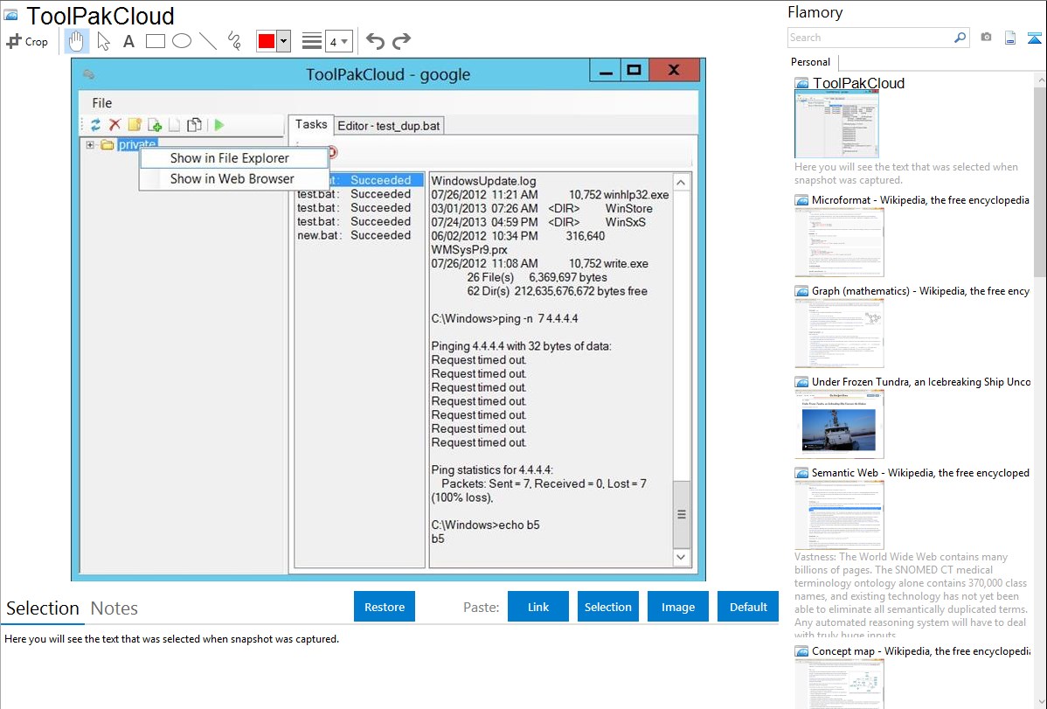The width and height of the screenshot is (1047, 709).
Task: Click the document page icon beside the camera
Action: click(1010, 38)
